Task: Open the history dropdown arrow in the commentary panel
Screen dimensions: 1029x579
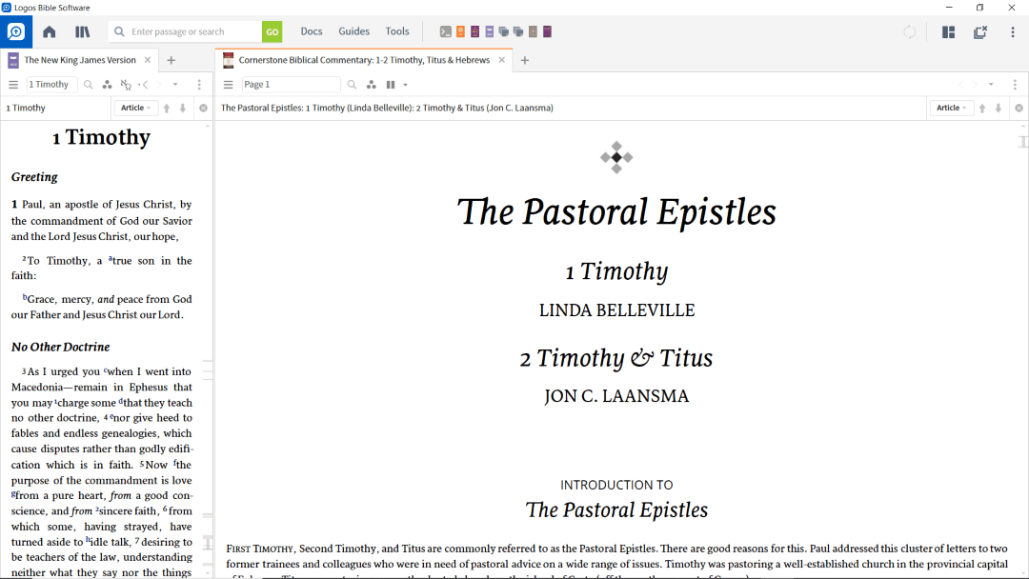Action: pos(991,85)
